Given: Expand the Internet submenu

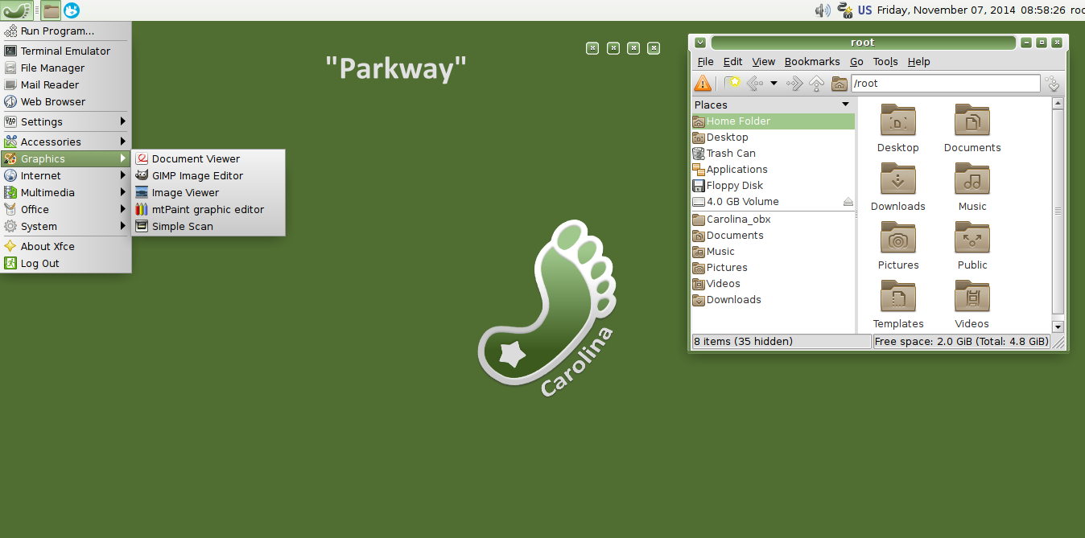Looking at the screenshot, I should (65, 175).
